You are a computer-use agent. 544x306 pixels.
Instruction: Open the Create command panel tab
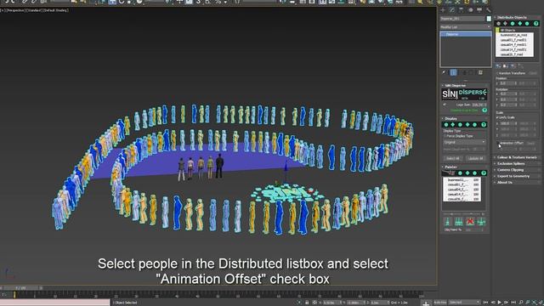coord(443,10)
